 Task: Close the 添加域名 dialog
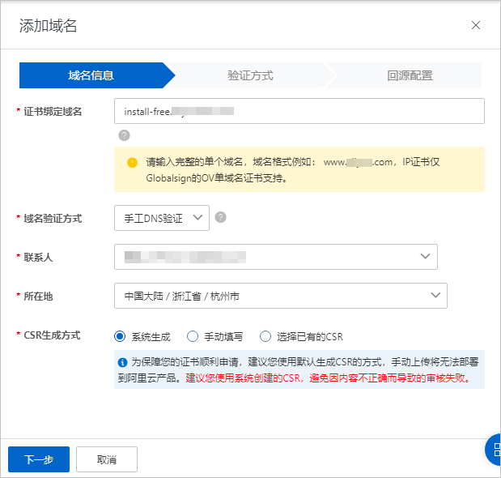(x=476, y=25)
